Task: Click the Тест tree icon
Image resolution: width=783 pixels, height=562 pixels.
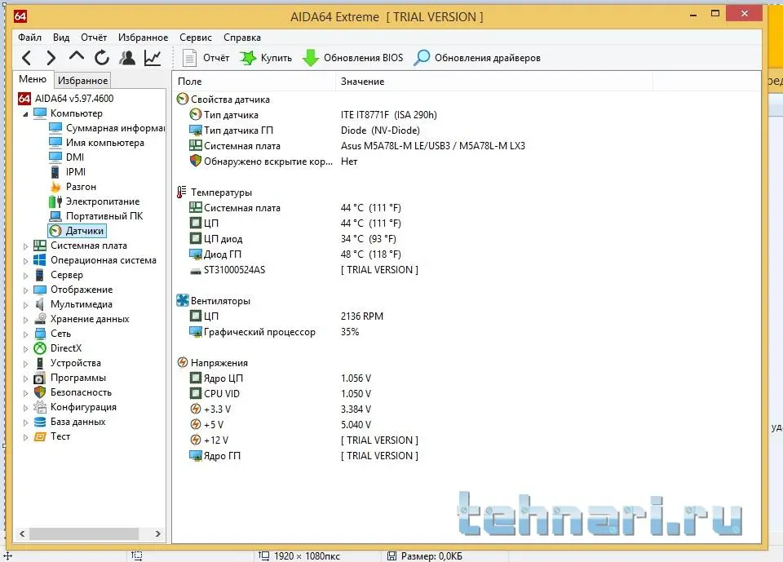Action: [40, 436]
